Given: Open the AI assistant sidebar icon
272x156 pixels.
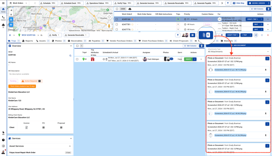Looking at the screenshot, I should (x=3, y=26).
